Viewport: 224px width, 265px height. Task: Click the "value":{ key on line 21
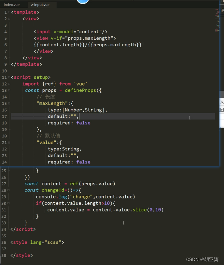(49, 143)
